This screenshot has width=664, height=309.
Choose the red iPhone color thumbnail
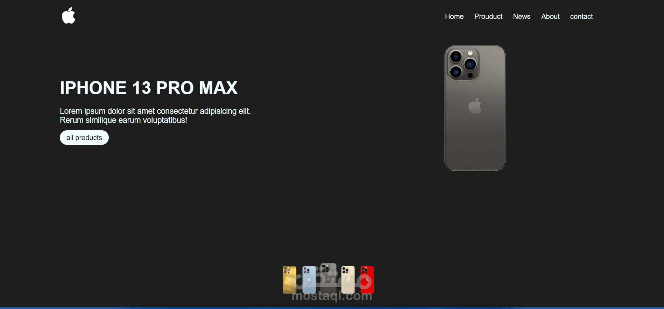367,280
